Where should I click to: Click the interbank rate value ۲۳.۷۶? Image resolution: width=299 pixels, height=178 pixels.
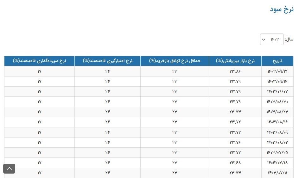[235, 142]
